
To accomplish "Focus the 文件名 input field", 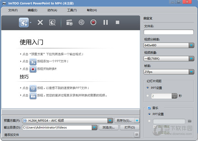I will [169, 32].
